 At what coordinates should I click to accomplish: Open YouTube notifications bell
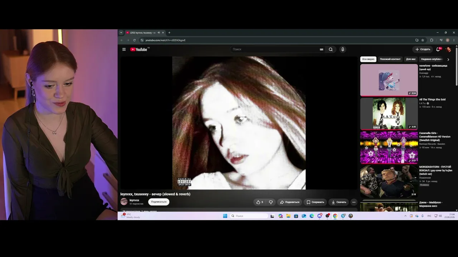pos(438,49)
